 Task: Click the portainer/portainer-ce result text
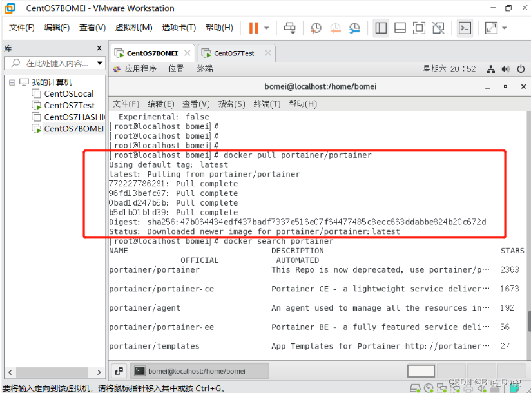pyautogui.click(x=162, y=289)
